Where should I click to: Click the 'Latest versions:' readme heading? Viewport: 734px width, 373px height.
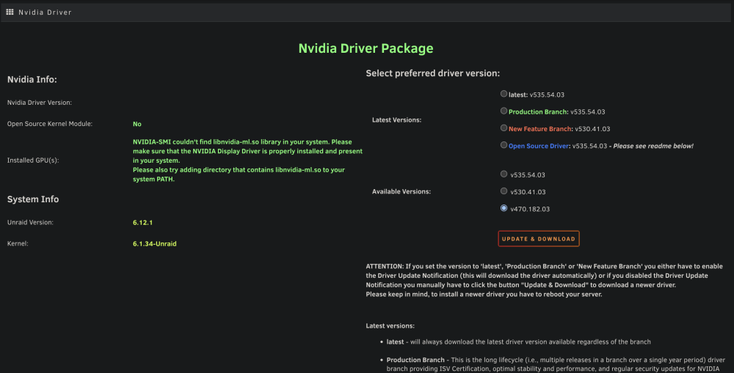coord(390,326)
